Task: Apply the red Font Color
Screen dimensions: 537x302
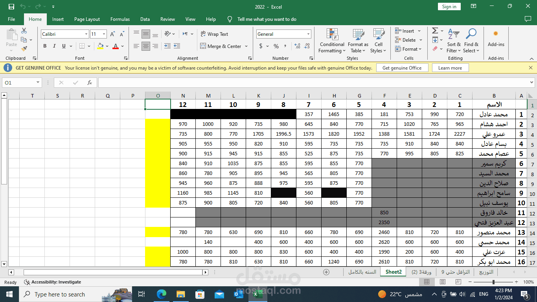Action: [x=116, y=46]
